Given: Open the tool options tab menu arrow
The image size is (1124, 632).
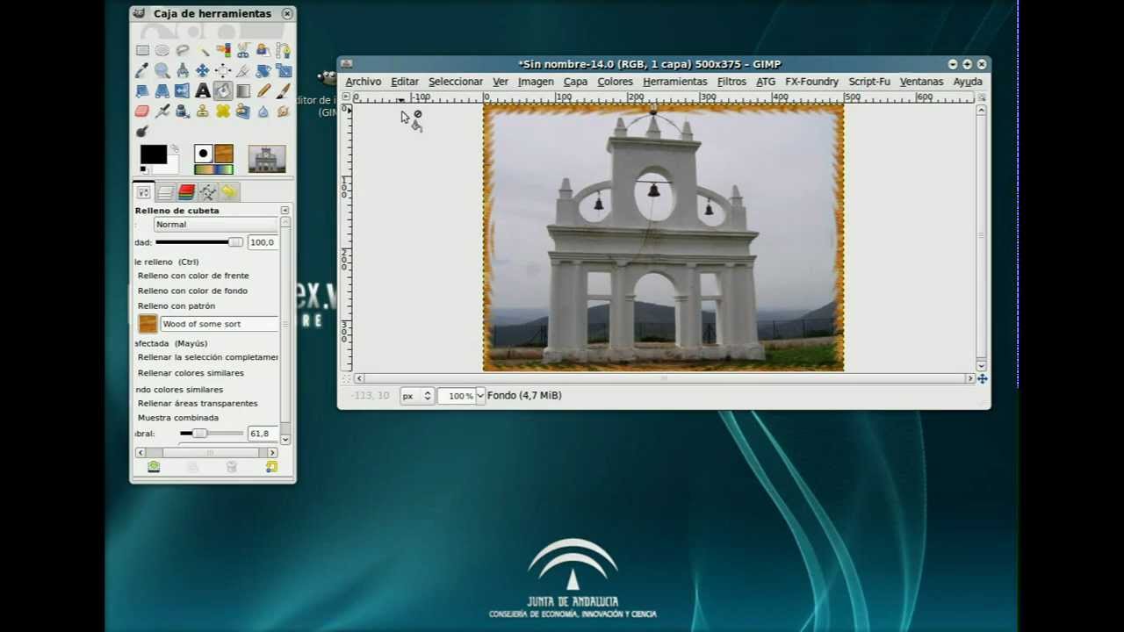Looking at the screenshot, I should click(x=285, y=211).
